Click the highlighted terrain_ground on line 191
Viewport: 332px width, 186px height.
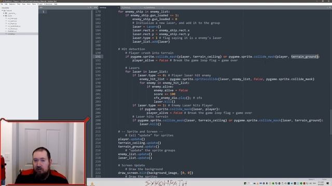pyautogui.click(x=305, y=56)
